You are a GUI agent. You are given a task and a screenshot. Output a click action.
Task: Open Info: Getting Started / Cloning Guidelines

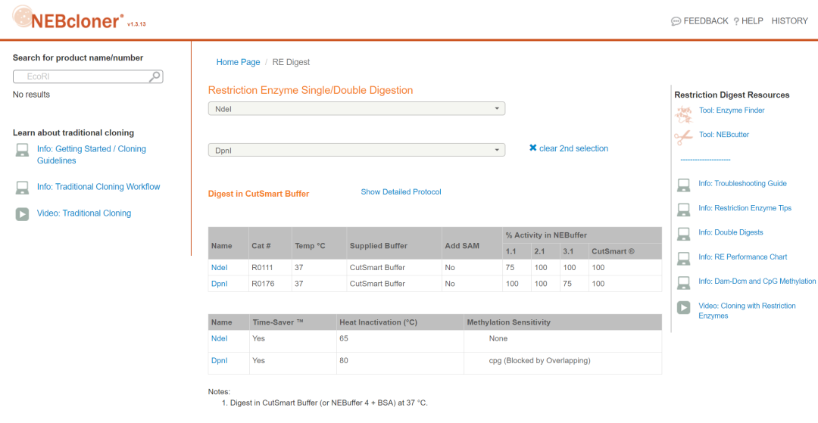tap(92, 154)
